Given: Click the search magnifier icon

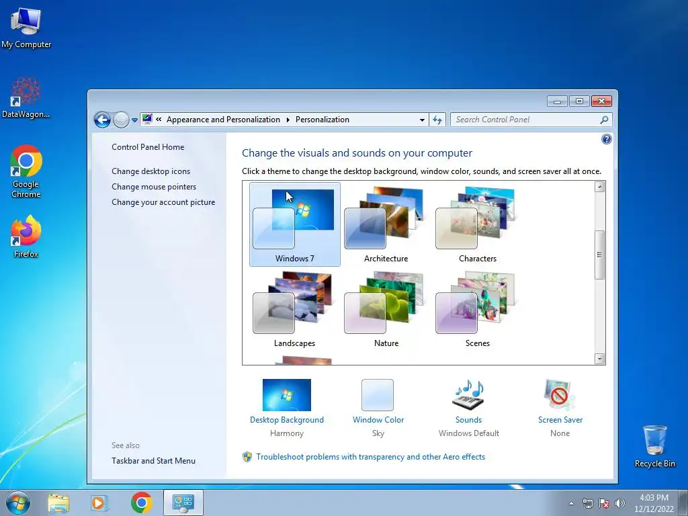Looking at the screenshot, I should pyautogui.click(x=604, y=120).
